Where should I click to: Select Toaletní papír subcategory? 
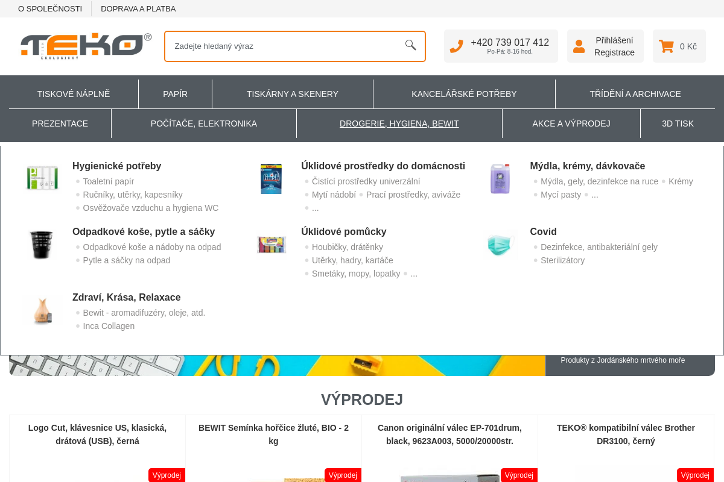pos(109,181)
